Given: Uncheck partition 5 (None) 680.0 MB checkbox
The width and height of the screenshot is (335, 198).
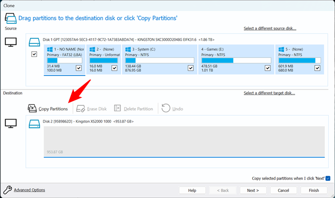Looking at the screenshot, I should click(x=317, y=68).
